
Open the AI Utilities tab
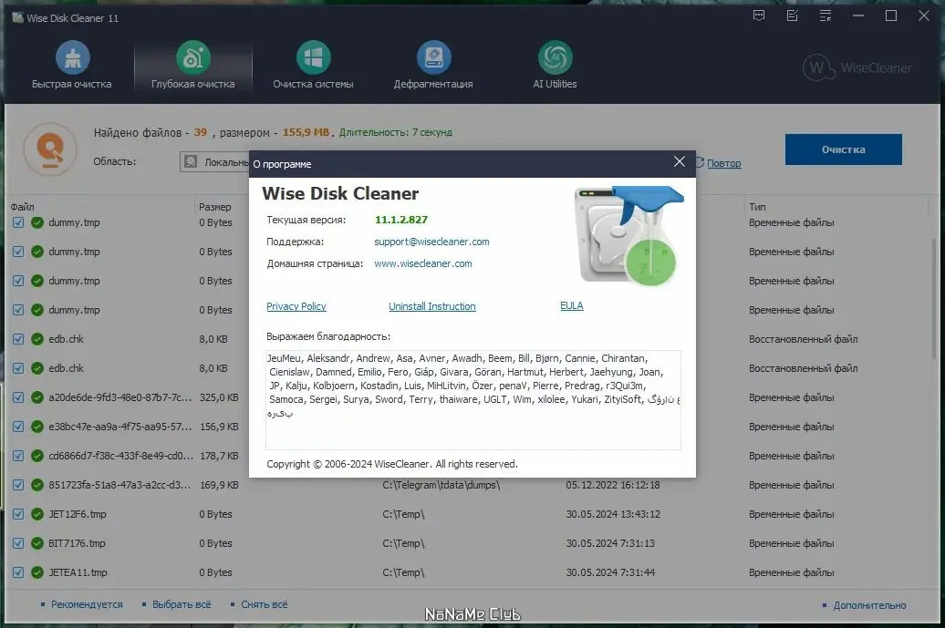(555, 66)
